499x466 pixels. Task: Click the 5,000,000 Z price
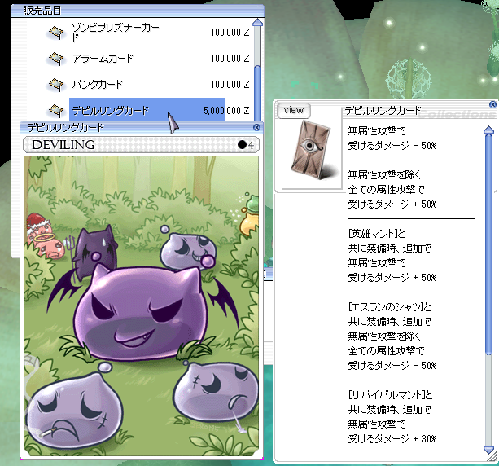tap(226, 111)
